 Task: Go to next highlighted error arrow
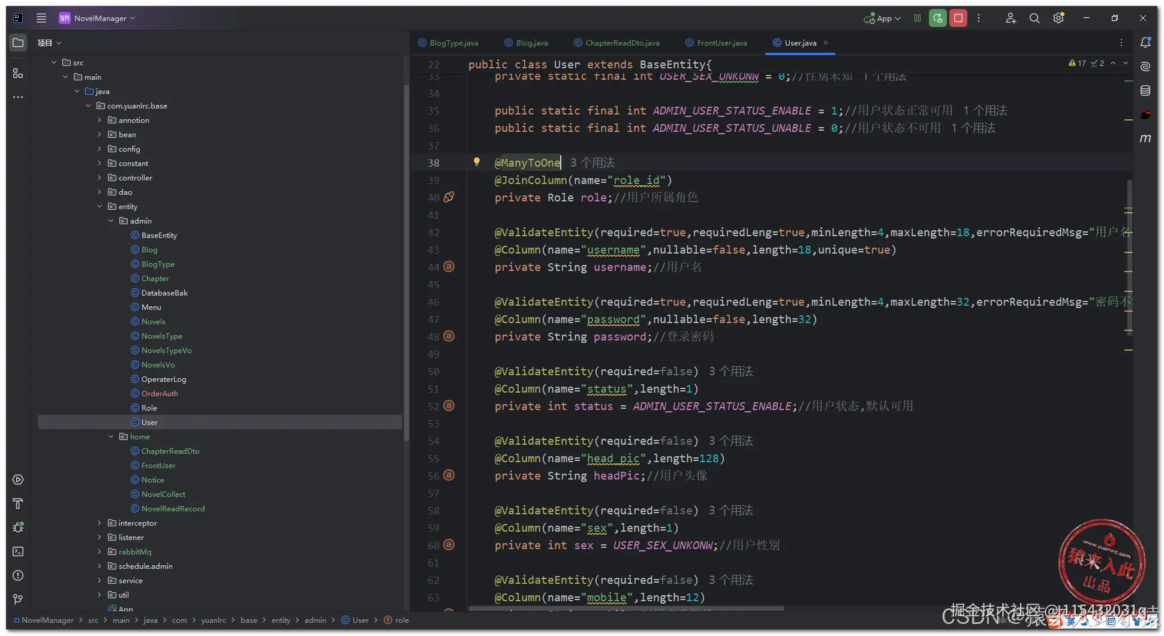[x=1126, y=63]
